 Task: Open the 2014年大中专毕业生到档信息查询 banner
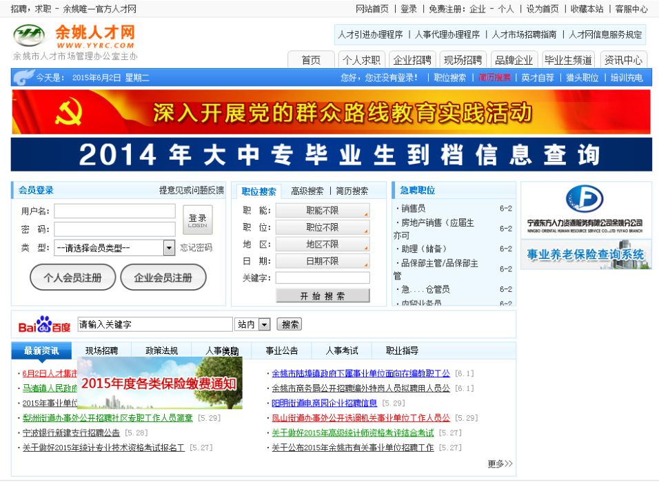(x=331, y=154)
